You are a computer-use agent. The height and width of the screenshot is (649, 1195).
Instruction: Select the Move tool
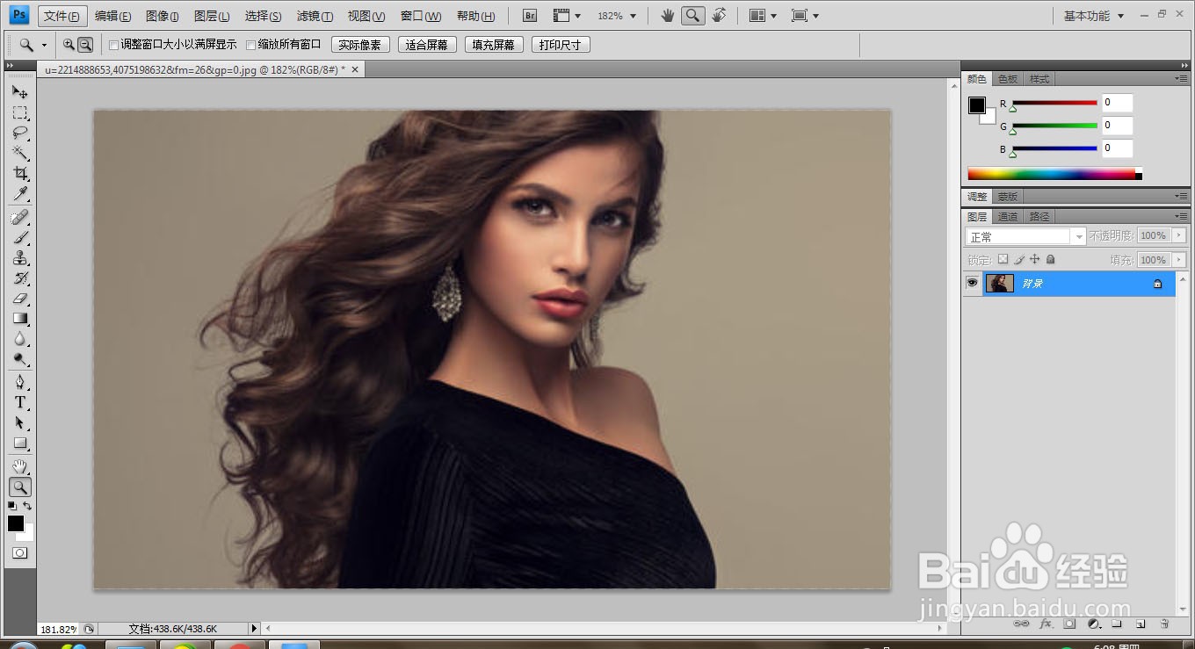click(x=19, y=91)
